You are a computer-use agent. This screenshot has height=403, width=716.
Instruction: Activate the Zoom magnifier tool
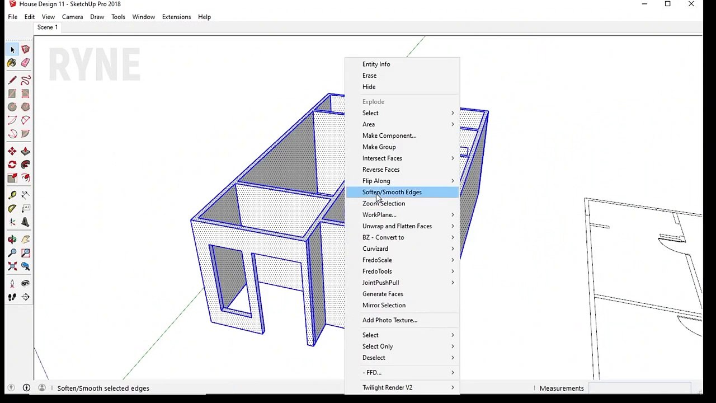click(12, 253)
